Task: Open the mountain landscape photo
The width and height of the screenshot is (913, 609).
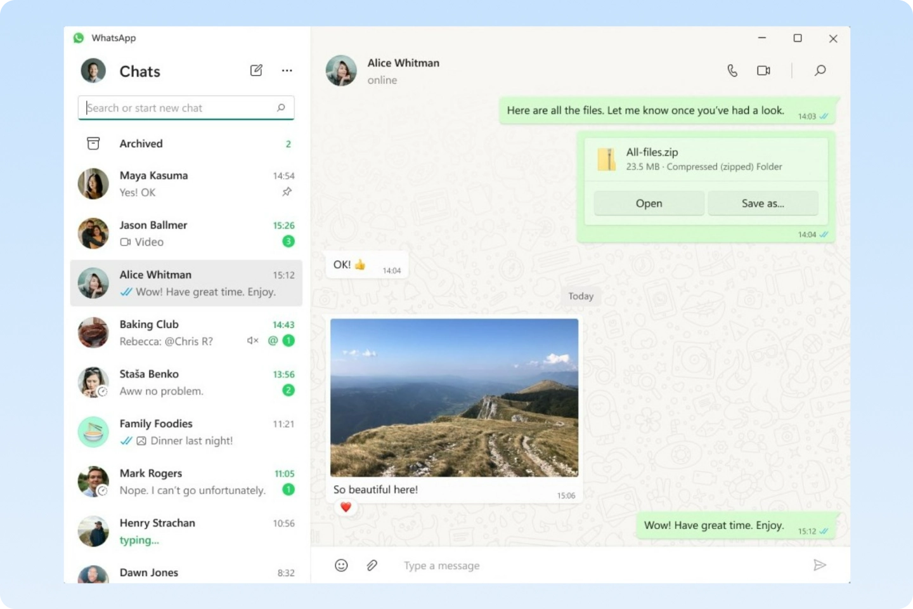Action: [454, 398]
